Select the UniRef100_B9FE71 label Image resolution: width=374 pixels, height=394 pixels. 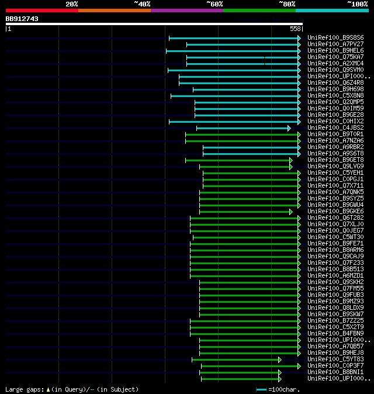(x=335, y=244)
